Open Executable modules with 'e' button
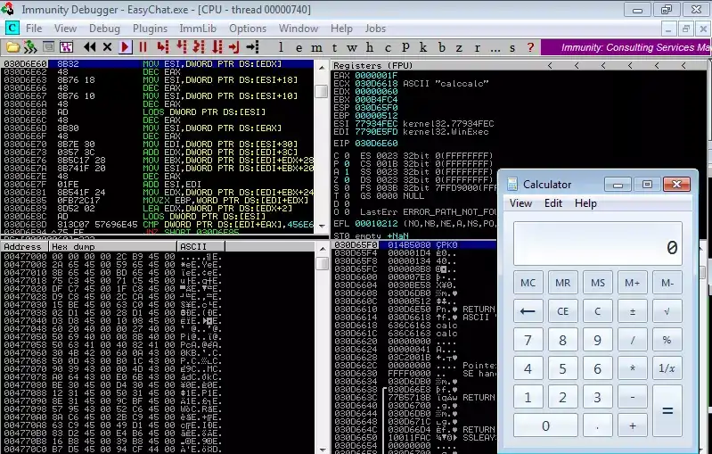712x454 pixels. (x=299, y=46)
